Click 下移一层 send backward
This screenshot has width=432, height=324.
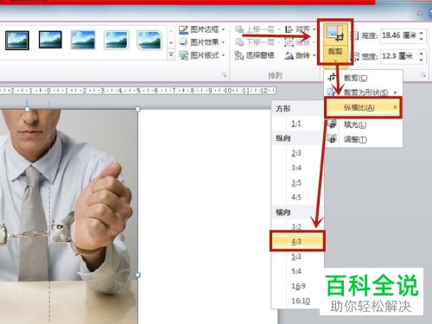257,42
